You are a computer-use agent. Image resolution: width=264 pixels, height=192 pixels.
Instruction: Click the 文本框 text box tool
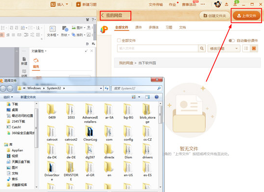click(53, 31)
